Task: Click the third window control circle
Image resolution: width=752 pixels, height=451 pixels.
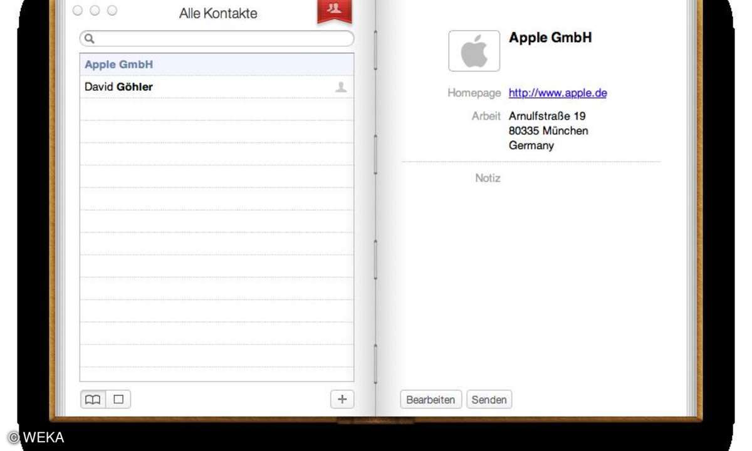Action: coord(112,11)
